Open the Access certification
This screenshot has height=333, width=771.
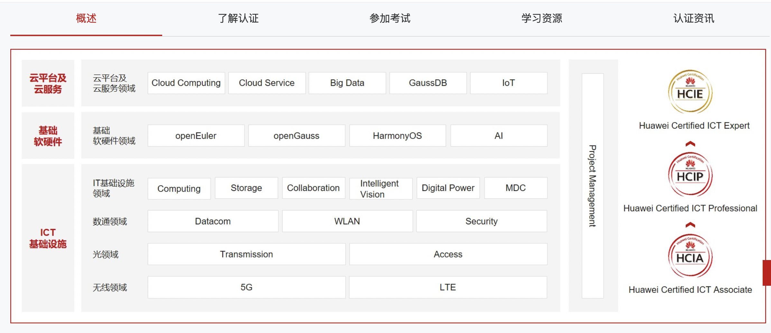click(x=448, y=254)
